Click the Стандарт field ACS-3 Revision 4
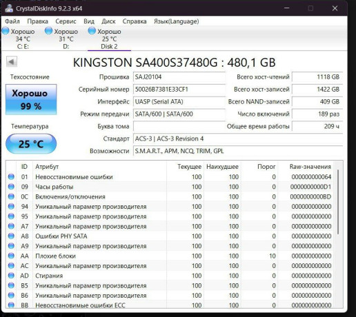This screenshot has width=356, height=317. (x=238, y=139)
